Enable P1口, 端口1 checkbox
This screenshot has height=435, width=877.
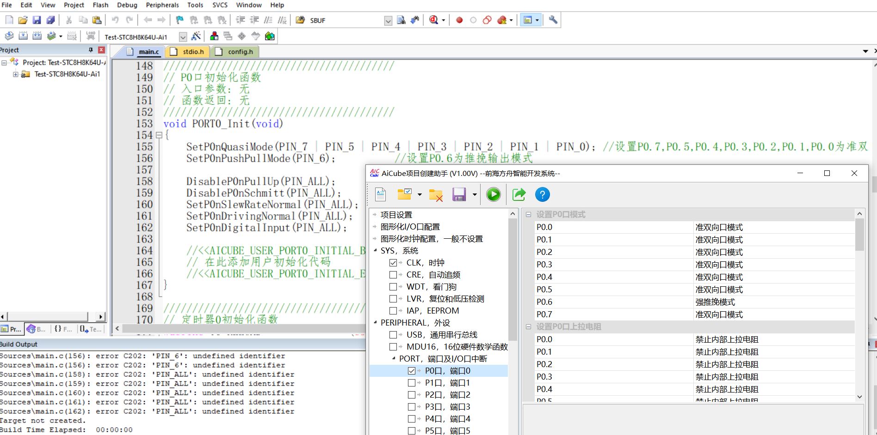click(412, 383)
